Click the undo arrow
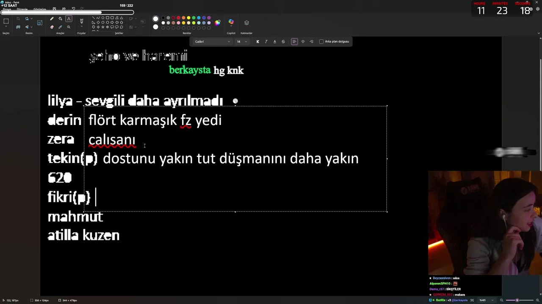Screen dimensions: 542x304 [73, 8]
